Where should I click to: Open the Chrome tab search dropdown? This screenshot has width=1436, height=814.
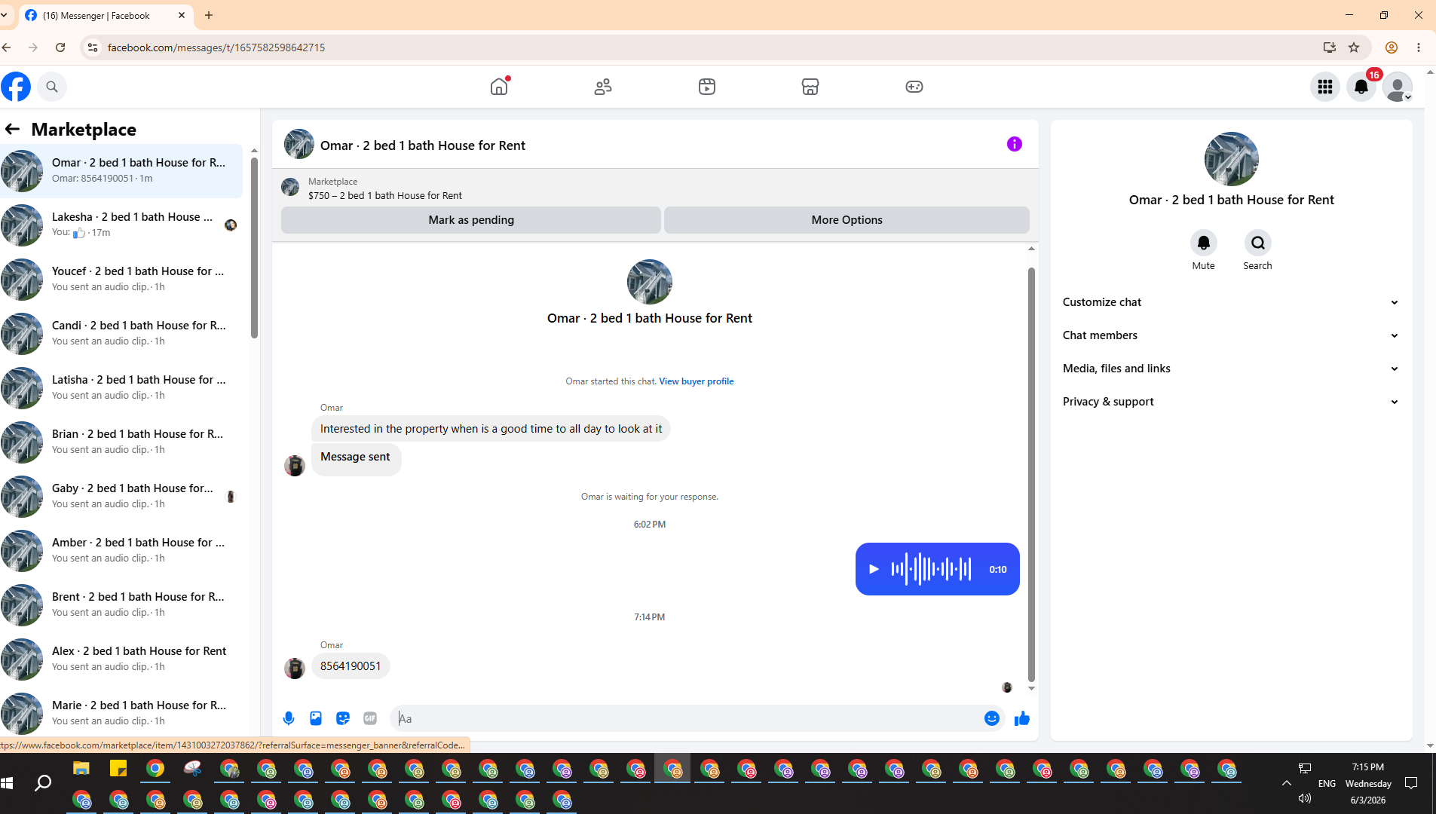pyautogui.click(x=5, y=15)
